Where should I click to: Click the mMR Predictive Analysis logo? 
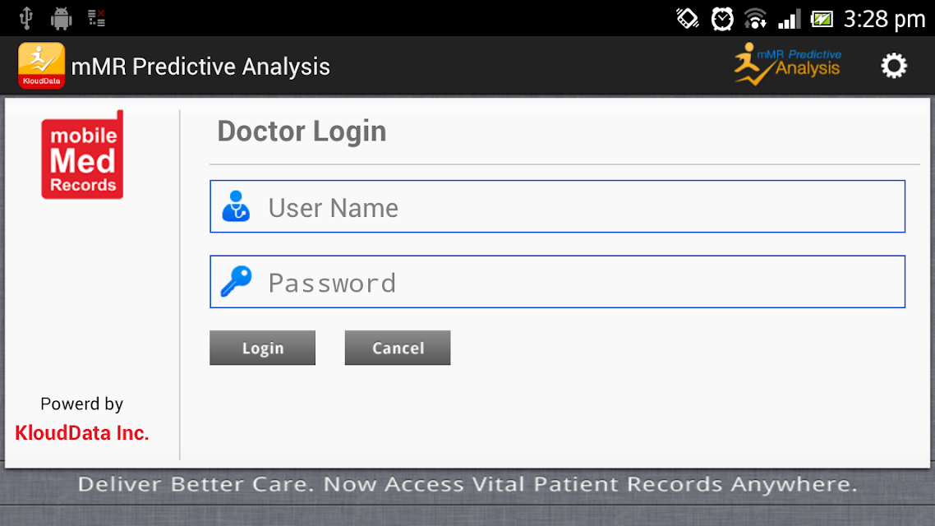(x=788, y=64)
